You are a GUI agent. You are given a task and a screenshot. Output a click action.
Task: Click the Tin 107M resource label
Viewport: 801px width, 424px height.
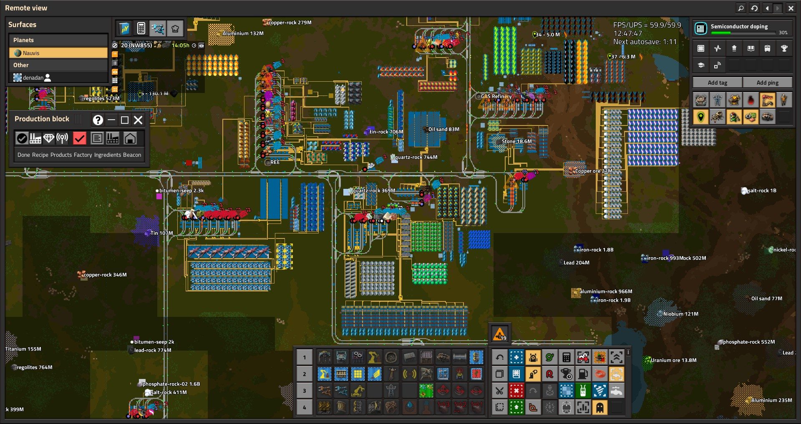[159, 233]
